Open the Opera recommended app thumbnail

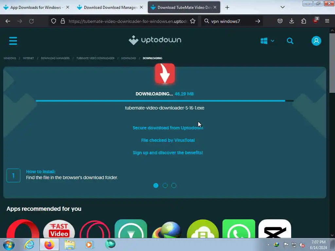(23, 228)
